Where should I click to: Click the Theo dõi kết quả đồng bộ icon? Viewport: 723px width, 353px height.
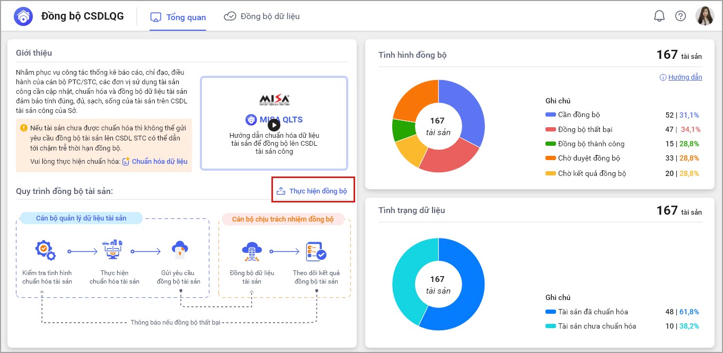coord(316,252)
